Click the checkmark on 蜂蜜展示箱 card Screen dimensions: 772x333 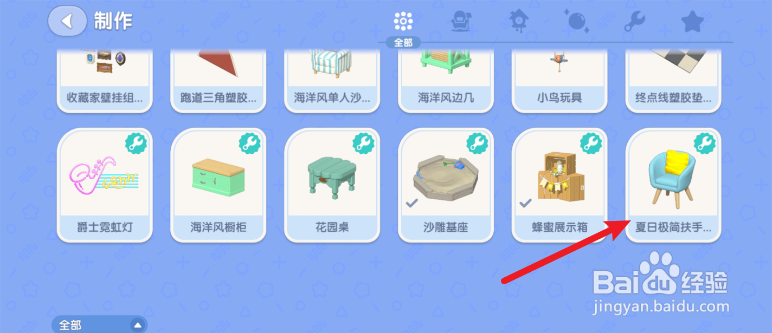click(525, 204)
